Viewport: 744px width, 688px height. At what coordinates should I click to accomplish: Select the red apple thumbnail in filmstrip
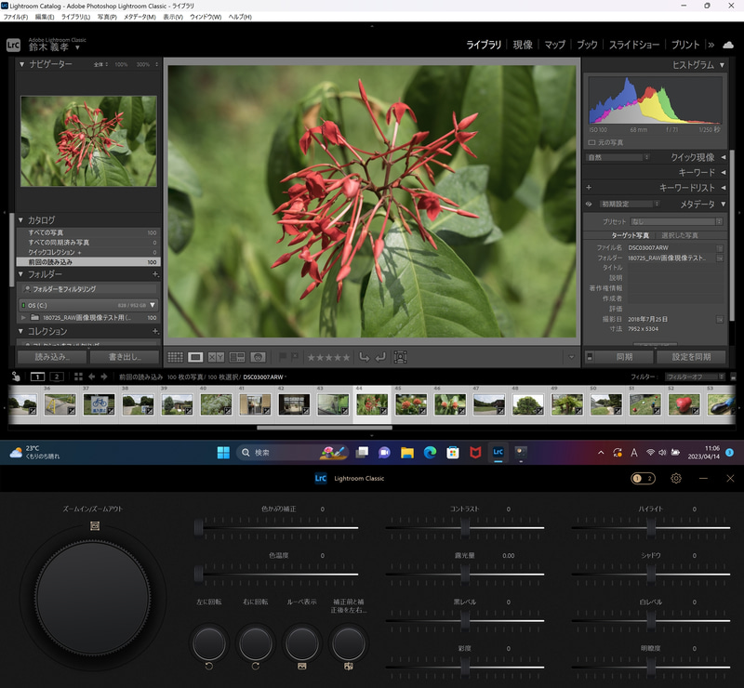pyautogui.click(x=684, y=404)
